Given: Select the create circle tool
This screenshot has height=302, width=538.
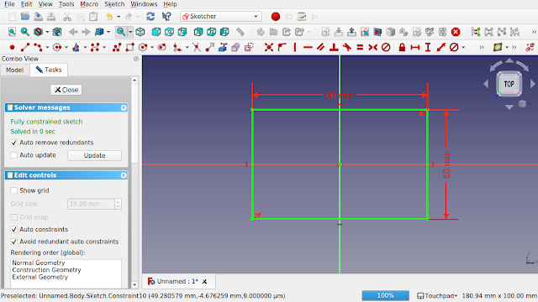Looking at the screenshot, I should pyautogui.click(x=57, y=47).
